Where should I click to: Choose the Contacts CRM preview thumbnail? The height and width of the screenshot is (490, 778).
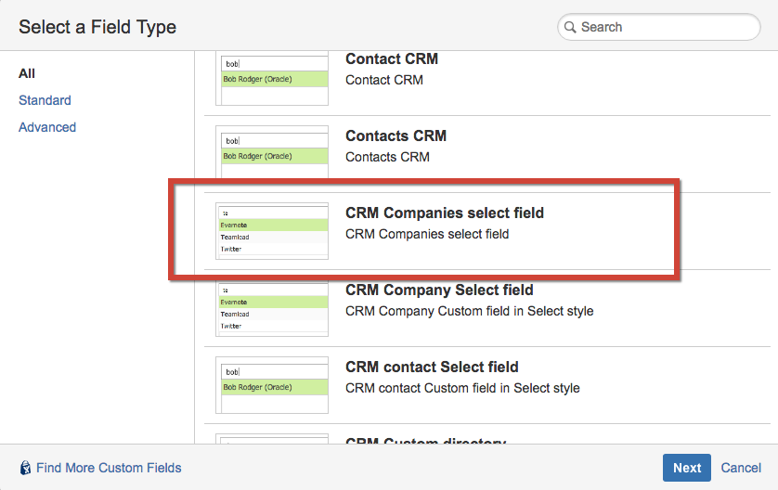tap(272, 152)
